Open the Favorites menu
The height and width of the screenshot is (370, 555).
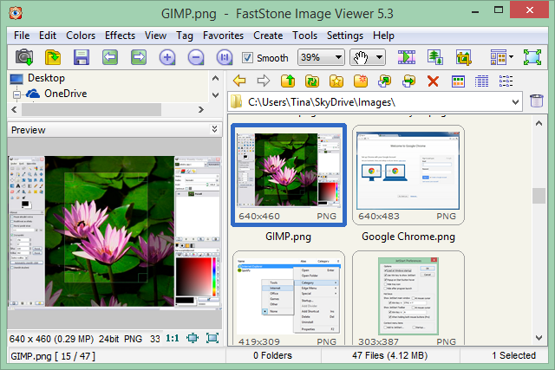(223, 36)
